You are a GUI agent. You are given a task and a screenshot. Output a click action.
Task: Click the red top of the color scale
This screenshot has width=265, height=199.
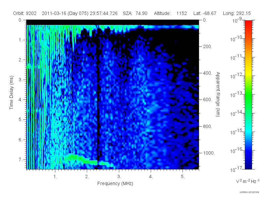click(x=248, y=24)
